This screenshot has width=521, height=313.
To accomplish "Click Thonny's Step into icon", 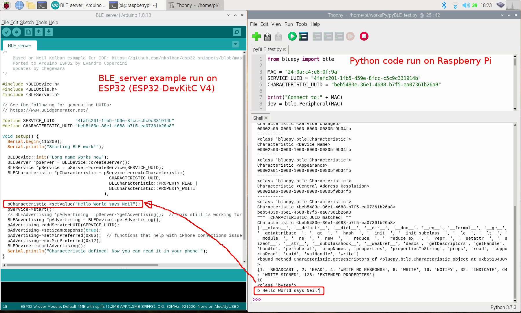I will pyautogui.click(x=328, y=37).
